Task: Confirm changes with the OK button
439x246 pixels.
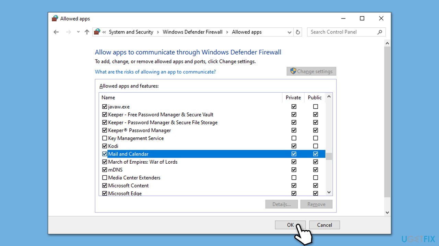Action: pyautogui.click(x=290, y=225)
